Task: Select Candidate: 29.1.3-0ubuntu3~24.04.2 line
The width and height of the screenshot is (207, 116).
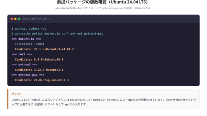Action: coord(44,49)
